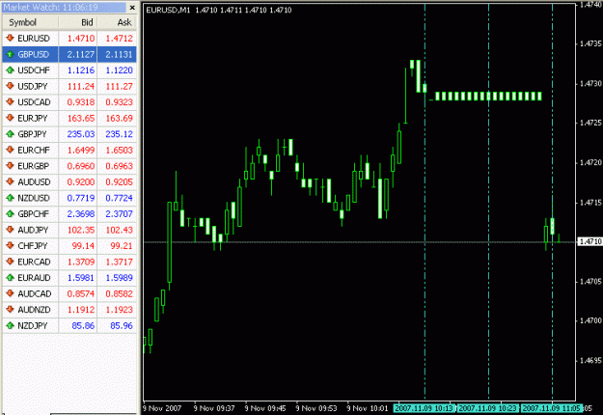Click the 9 Nov 09:45 time axis label

[x=265, y=408]
